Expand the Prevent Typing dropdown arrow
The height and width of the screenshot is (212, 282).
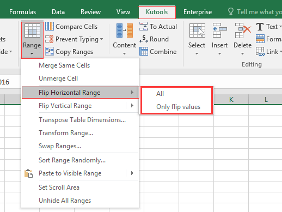pos(101,39)
